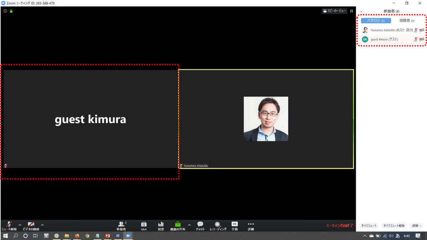Click muted mic icon for guest kimura
The image size is (427, 240).
tap(416, 39)
